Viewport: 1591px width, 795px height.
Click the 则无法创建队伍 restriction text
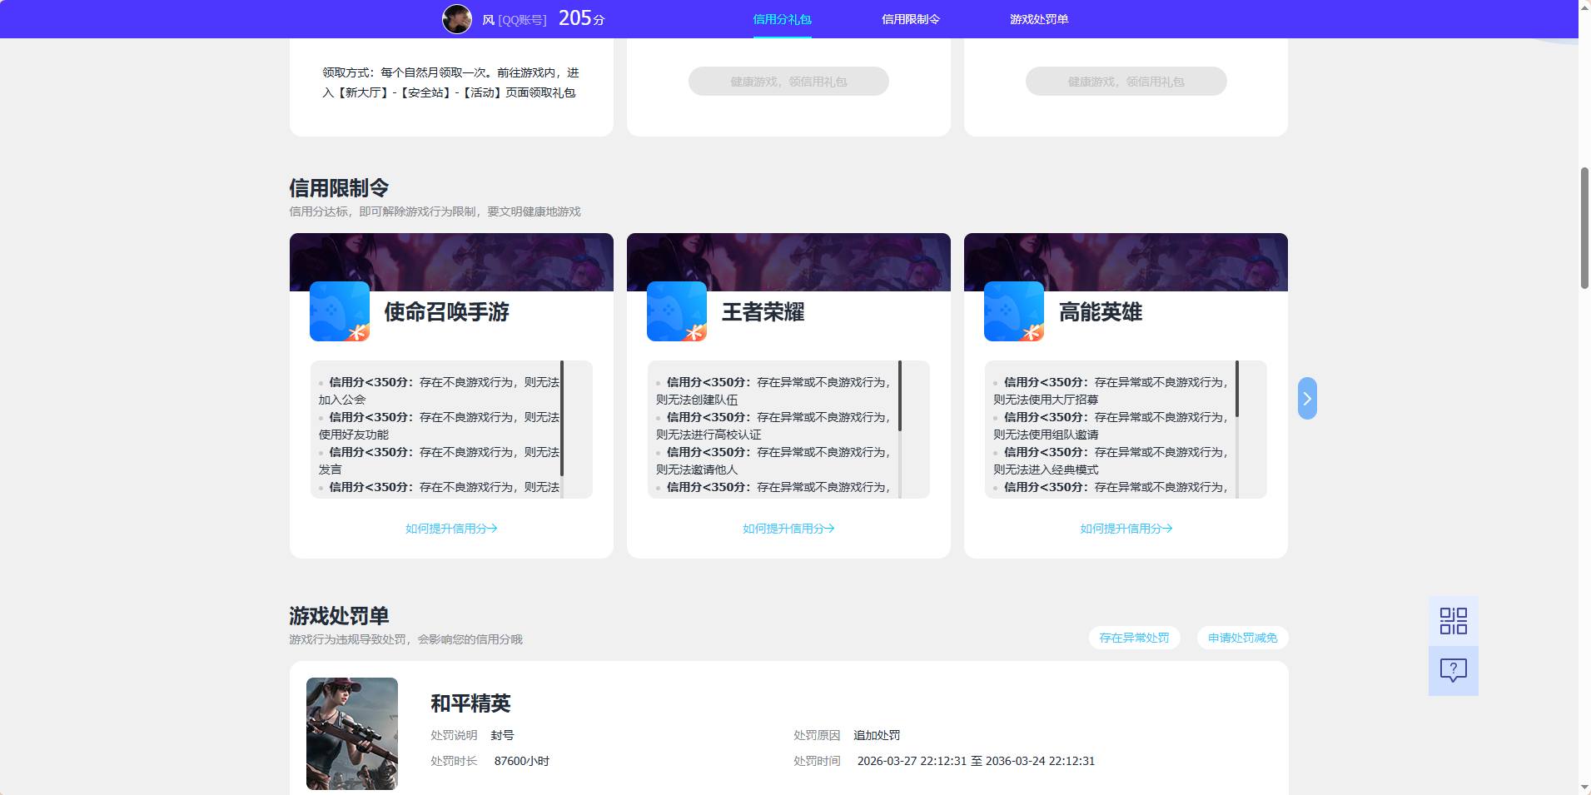point(697,400)
